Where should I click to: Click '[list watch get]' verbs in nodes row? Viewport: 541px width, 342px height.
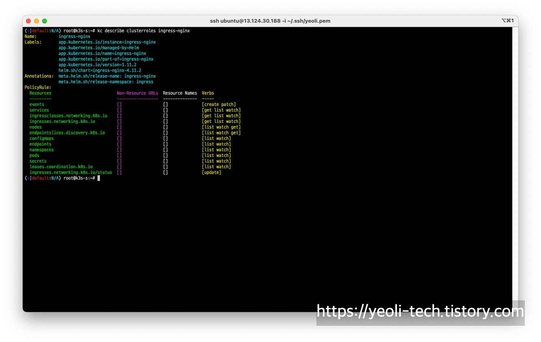pyautogui.click(x=221, y=127)
